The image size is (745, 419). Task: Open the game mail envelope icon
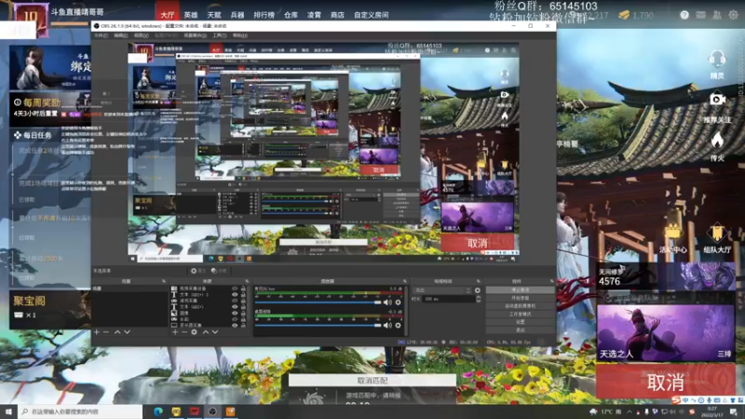point(701,15)
